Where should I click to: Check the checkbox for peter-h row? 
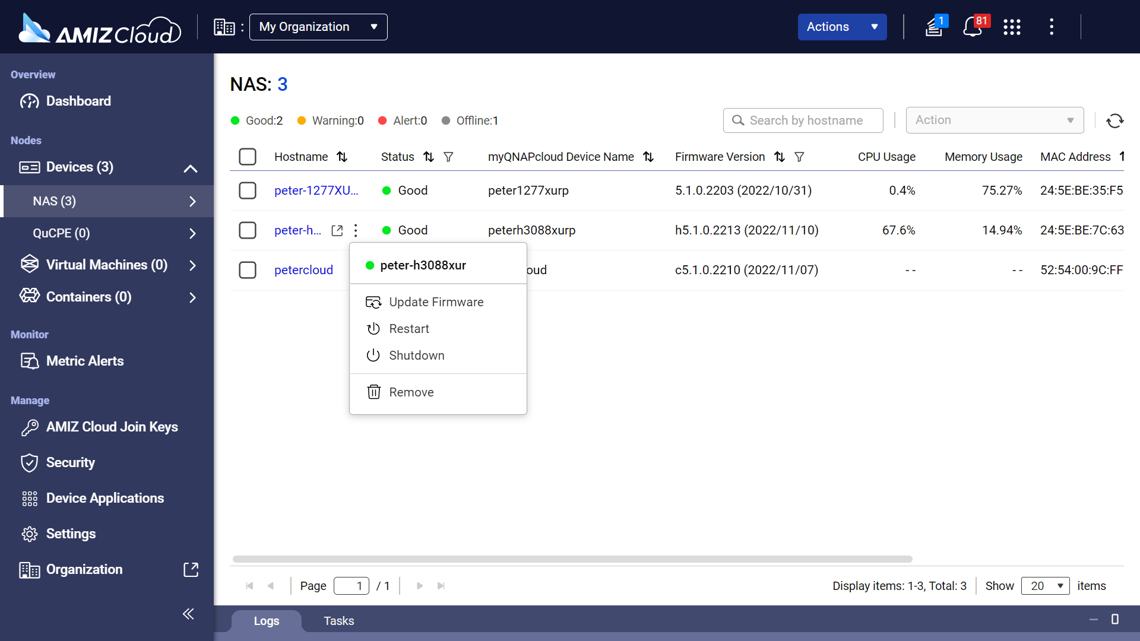click(x=248, y=229)
